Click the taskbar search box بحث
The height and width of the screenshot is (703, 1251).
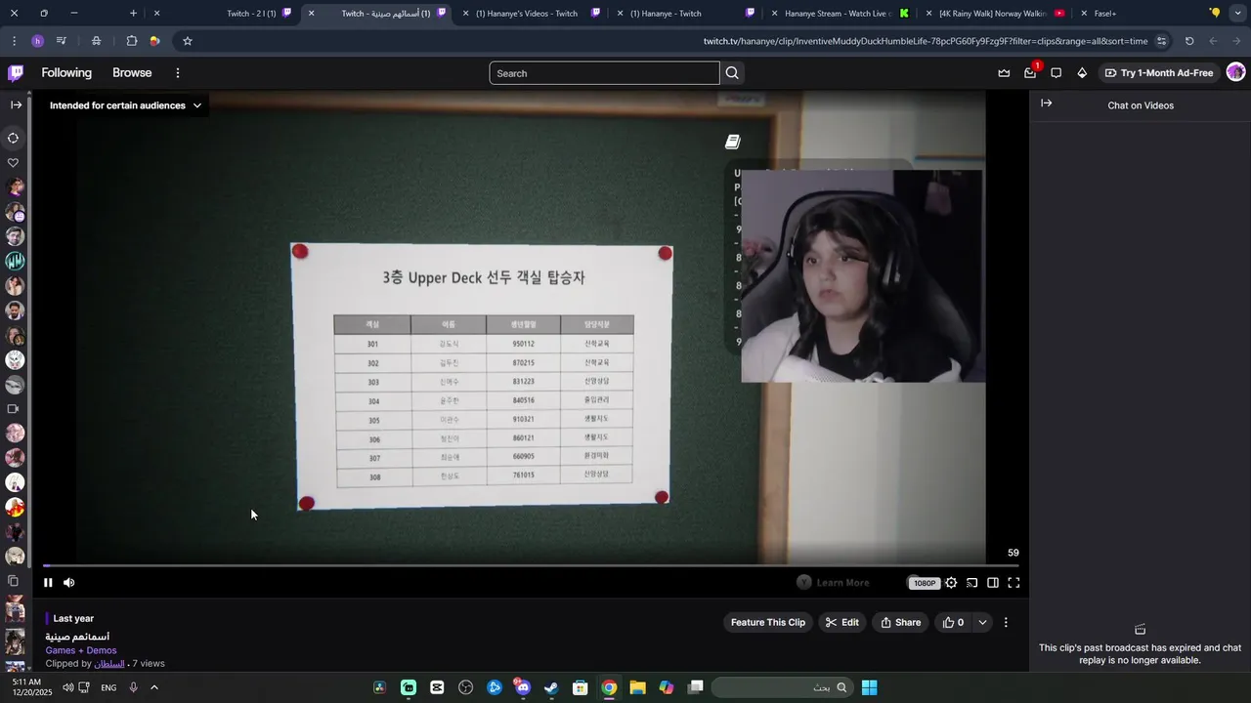(782, 687)
